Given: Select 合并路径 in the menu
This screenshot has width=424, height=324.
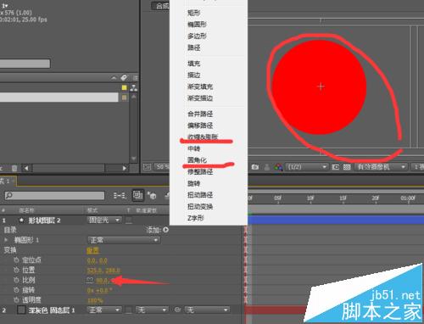Looking at the screenshot, I should tap(200, 114).
